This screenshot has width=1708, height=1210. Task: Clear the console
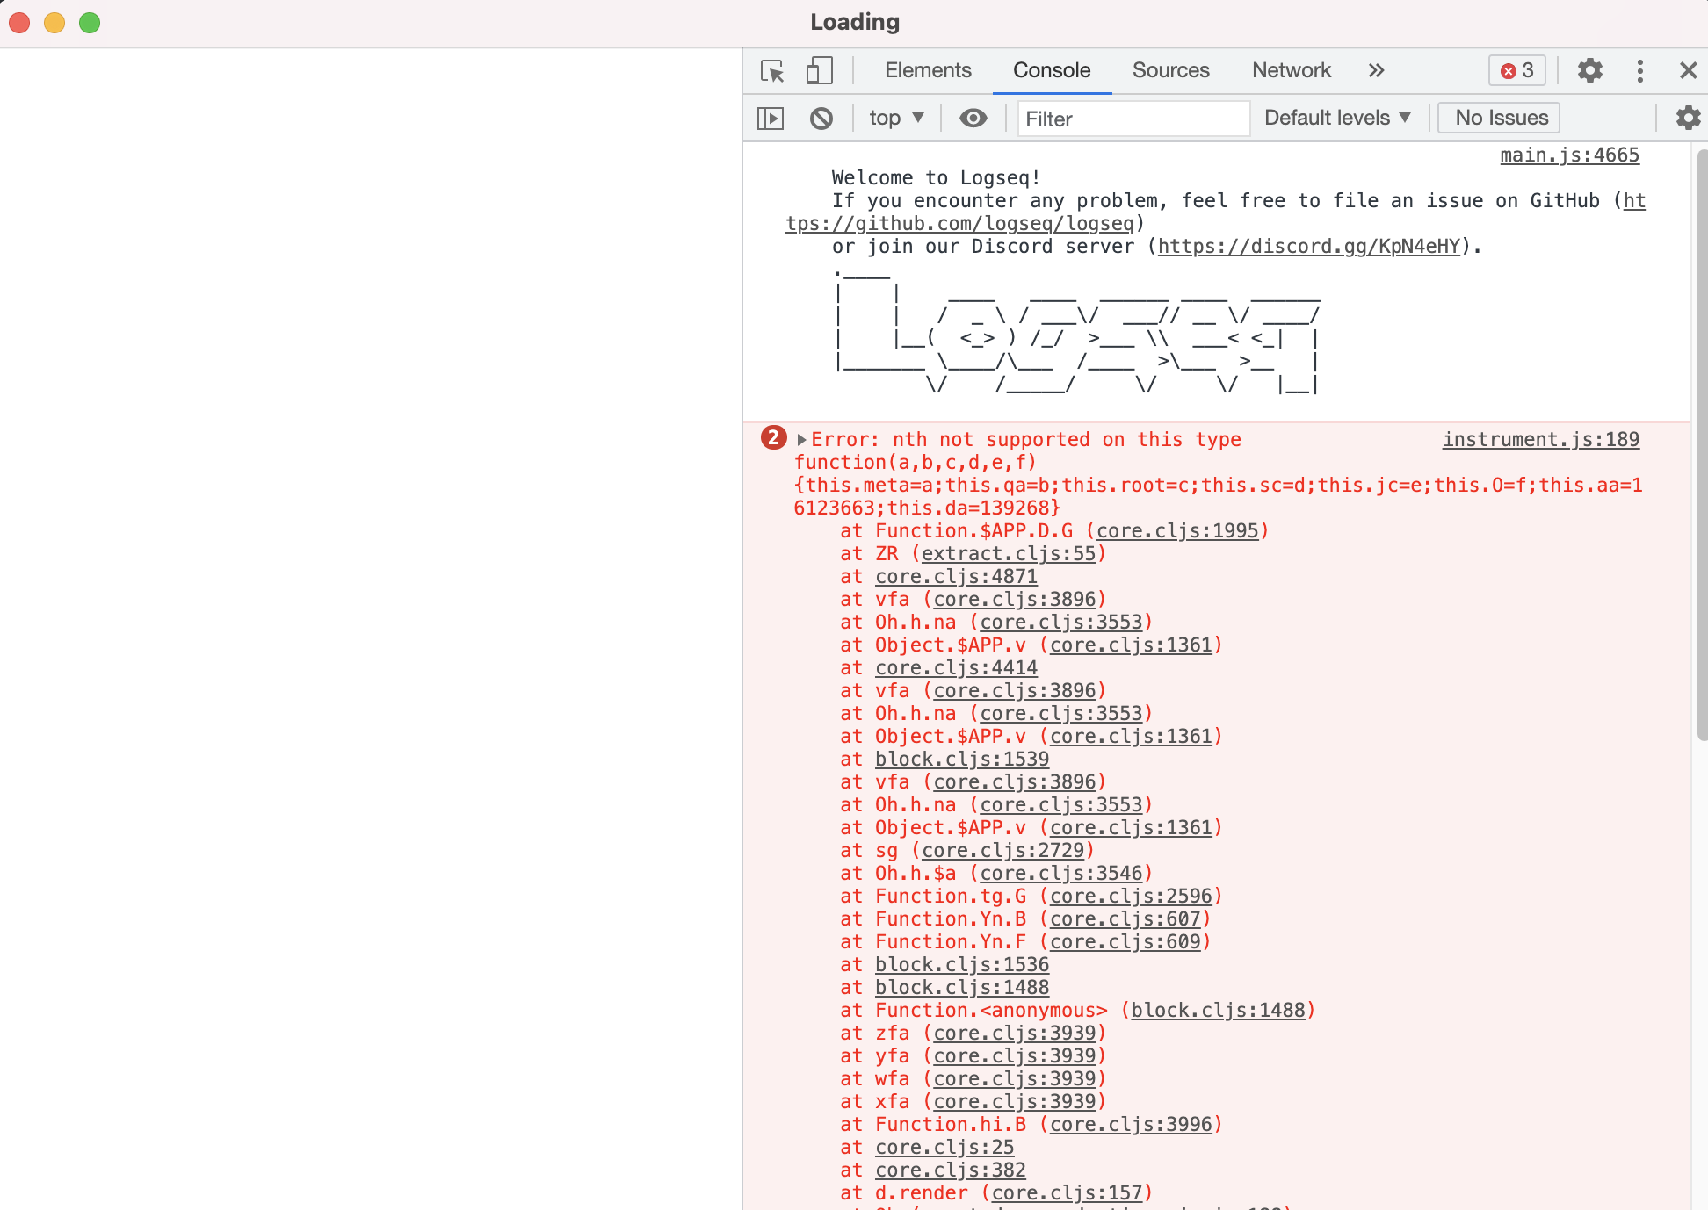point(821,118)
